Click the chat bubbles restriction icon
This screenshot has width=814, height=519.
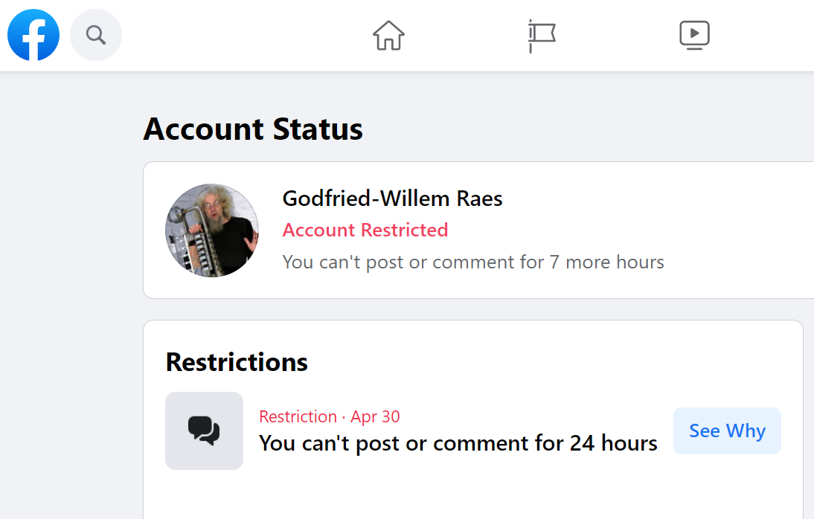pyautogui.click(x=204, y=431)
